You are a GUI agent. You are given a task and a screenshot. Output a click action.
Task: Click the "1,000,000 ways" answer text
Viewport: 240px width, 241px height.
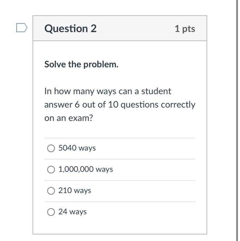click(86, 169)
